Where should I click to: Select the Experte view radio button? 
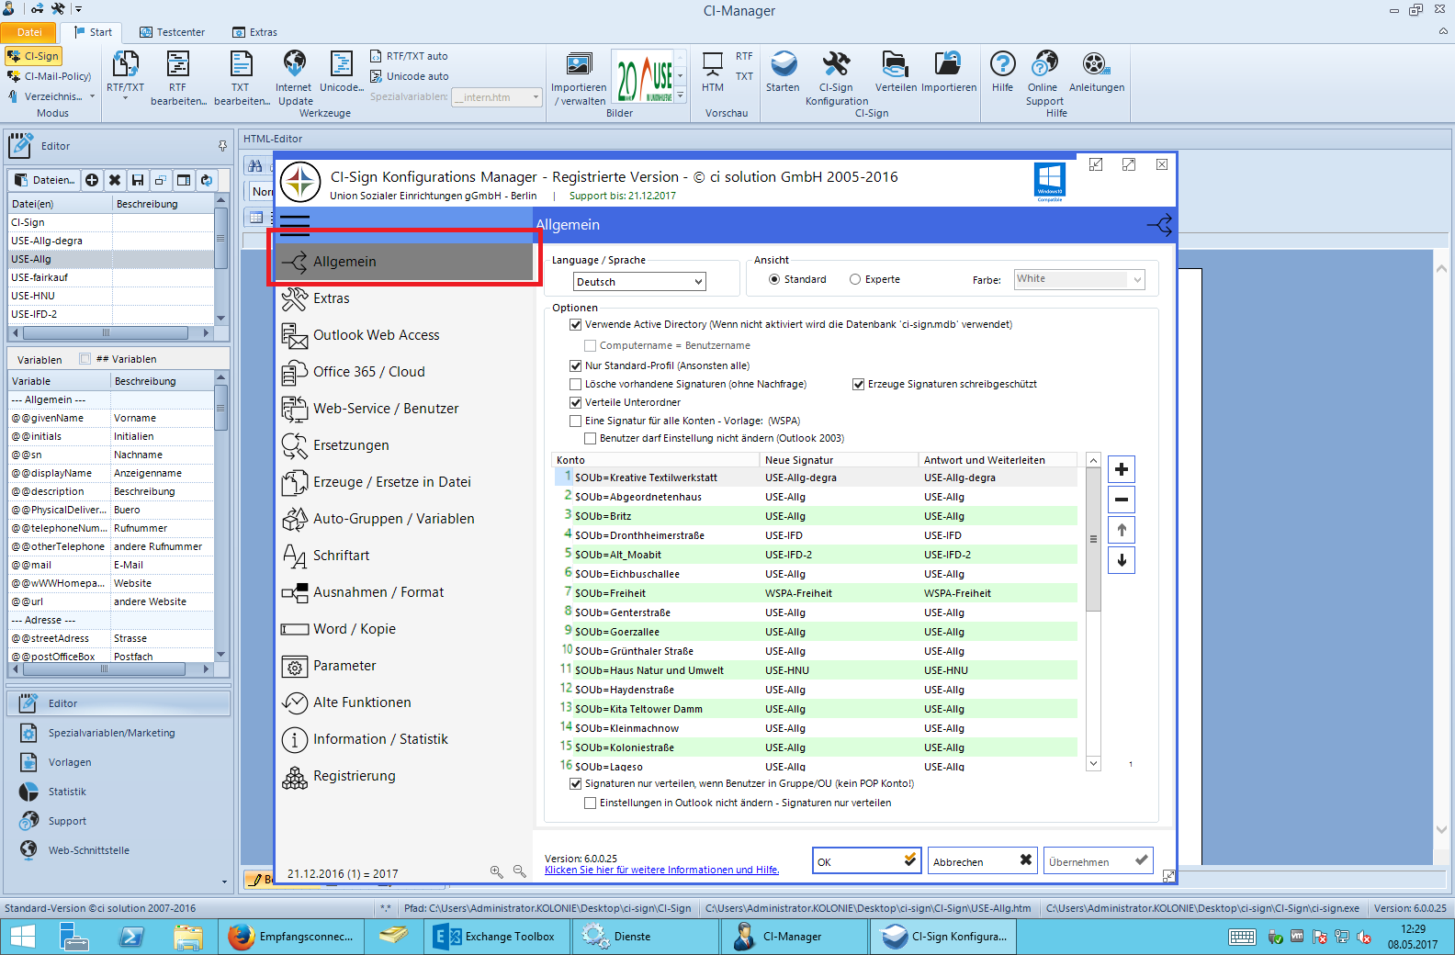855,279
